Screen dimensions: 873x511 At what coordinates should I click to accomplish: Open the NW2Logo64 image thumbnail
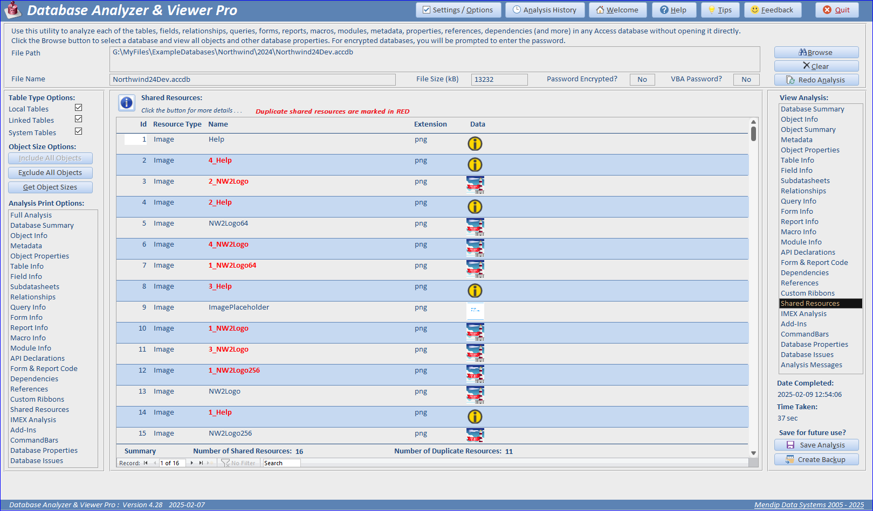[475, 227]
